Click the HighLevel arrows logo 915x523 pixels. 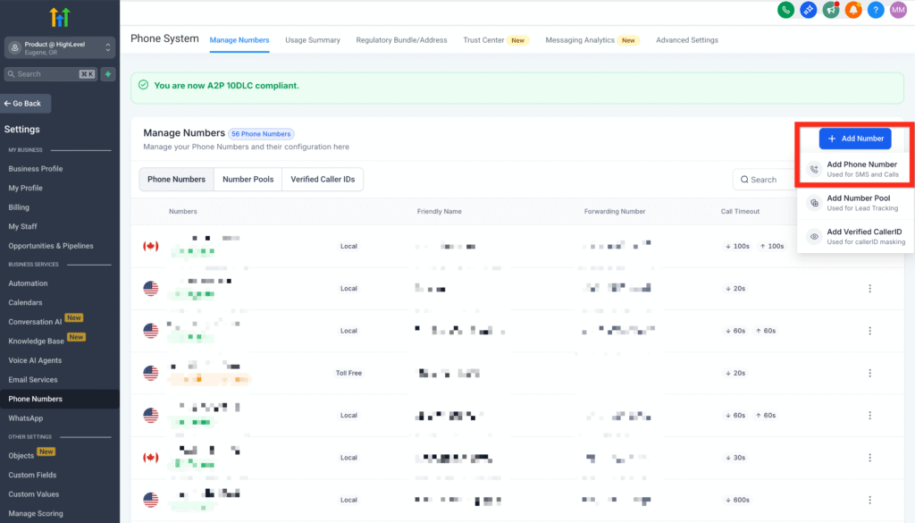coord(60,16)
